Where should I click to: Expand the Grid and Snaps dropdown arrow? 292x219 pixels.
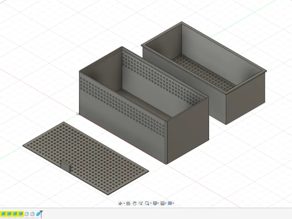pyautogui.click(x=166, y=203)
